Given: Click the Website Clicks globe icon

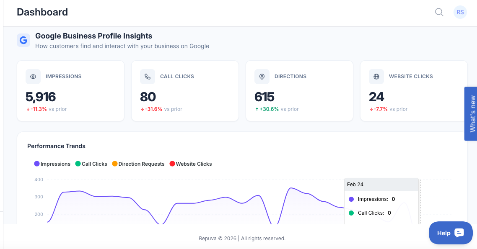Looking at the screenshot, I should [x=376, y=77].
